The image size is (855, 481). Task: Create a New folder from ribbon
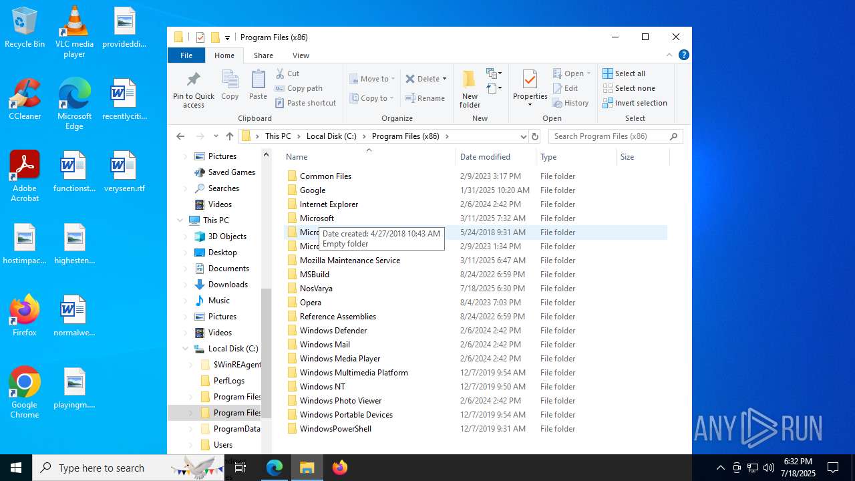pyautogui.click(x=470, y=89)
